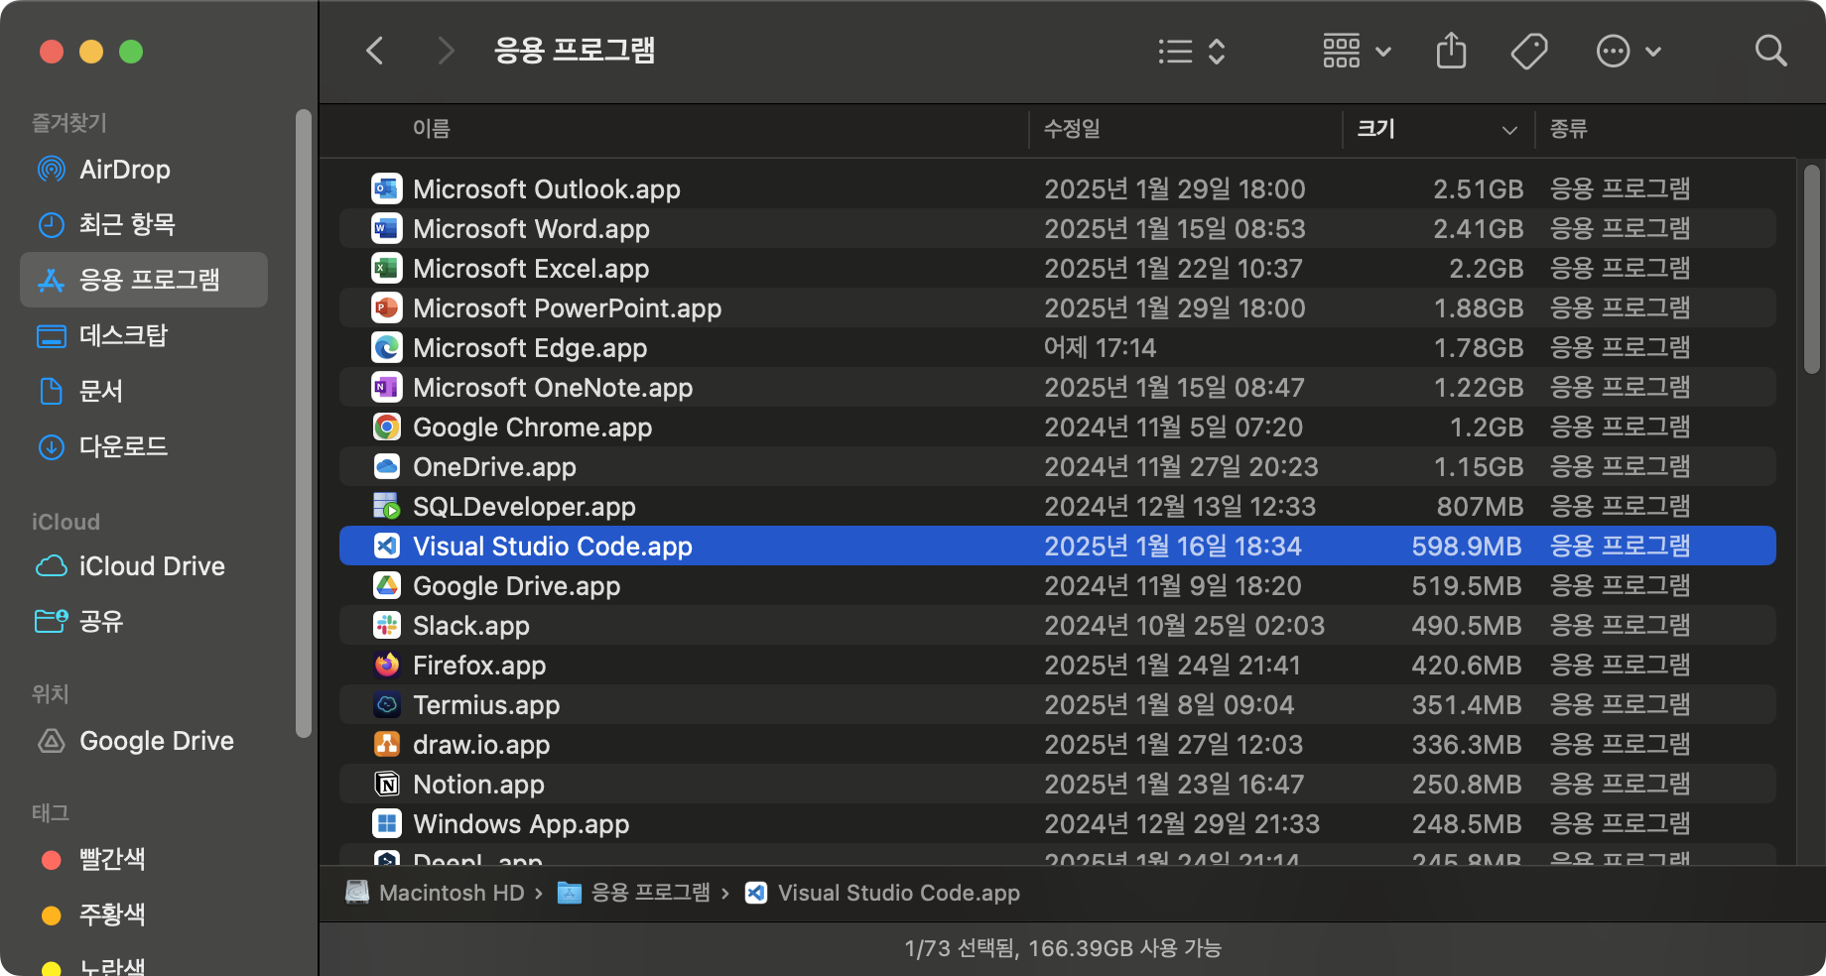This screenshot has height=976, width=1826.
Task: Sort by the 이름 column header
Action: pos(431,129)
